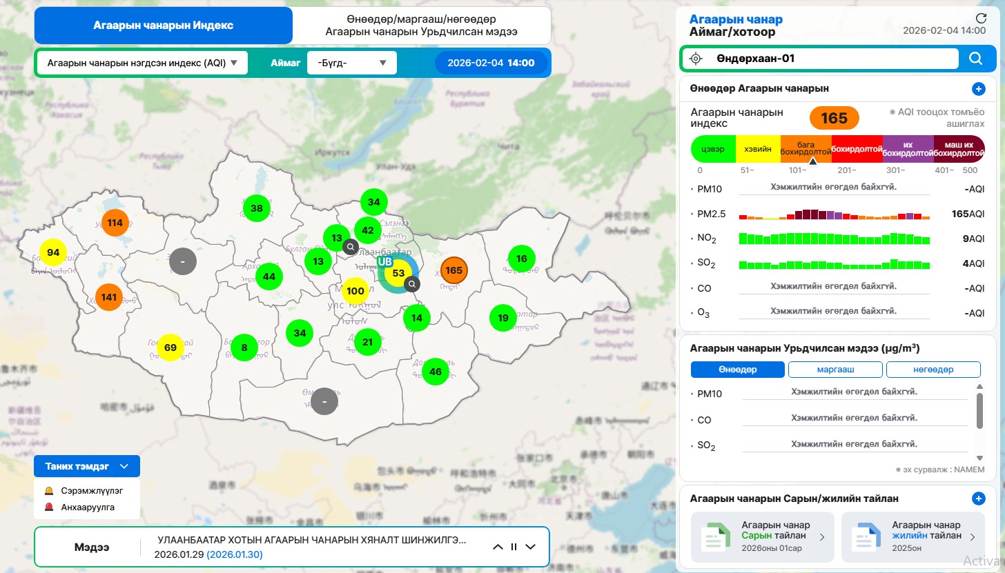This screenshot has width=1005, height=573.
Task: Select the Өнөөдөр forecast option
Action: pyautogui.click(x=737, y=370)
